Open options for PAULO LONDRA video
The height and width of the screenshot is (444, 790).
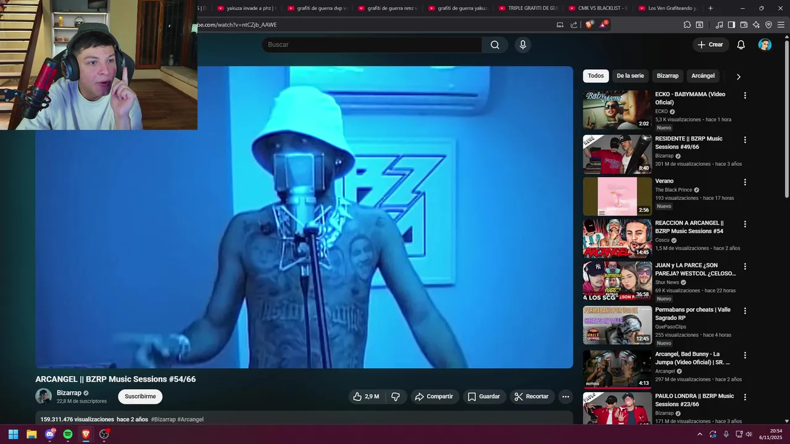coord(745,398)
